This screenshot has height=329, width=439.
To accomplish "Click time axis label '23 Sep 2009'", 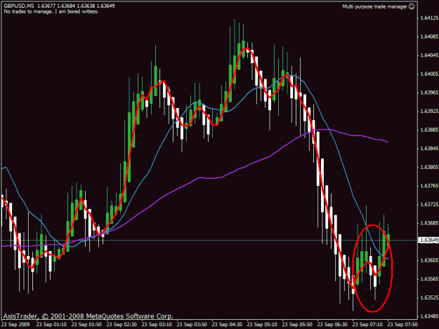I will pyautogui.click(x=15, y=325).
